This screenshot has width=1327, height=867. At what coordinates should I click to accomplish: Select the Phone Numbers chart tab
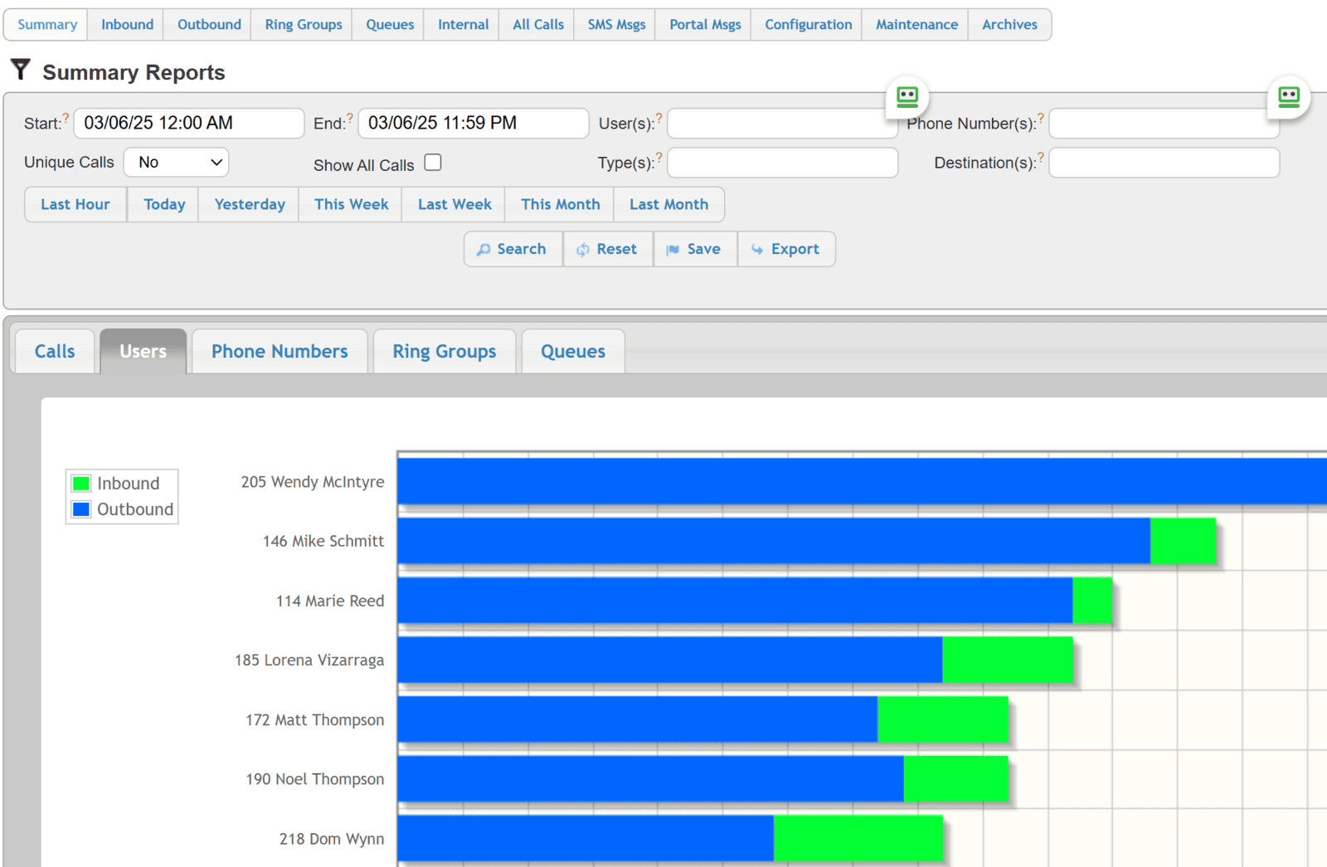(279, 352)
